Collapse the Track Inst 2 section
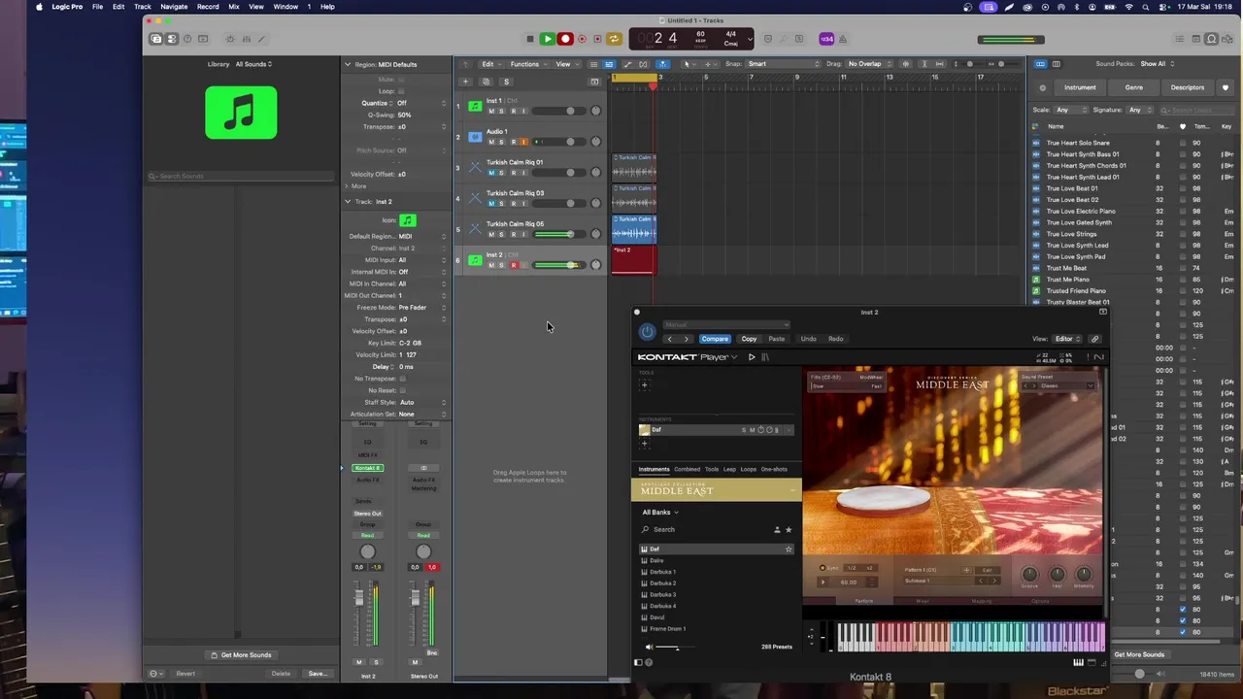The width and height of the screenshot is (1243, 699). click(348, 202)
